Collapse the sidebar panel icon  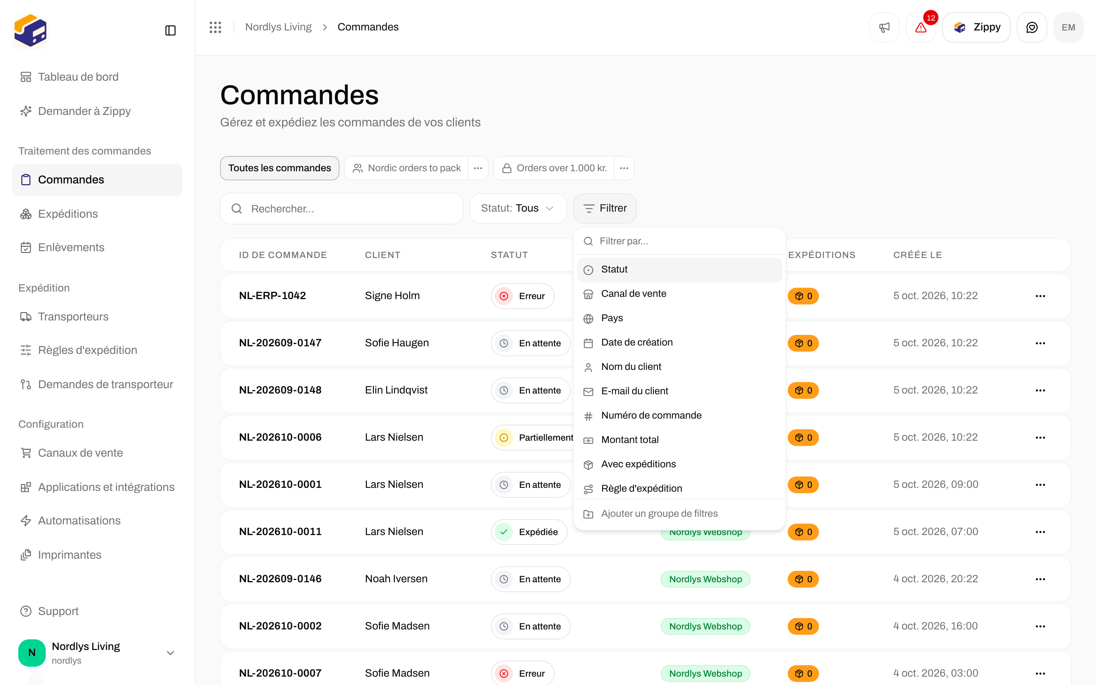(170, 30)
